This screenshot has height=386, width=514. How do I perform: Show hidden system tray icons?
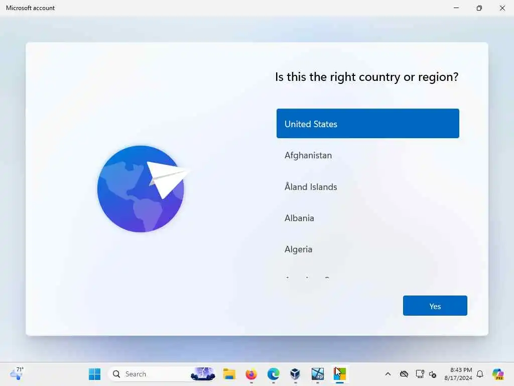coord(388,374)
